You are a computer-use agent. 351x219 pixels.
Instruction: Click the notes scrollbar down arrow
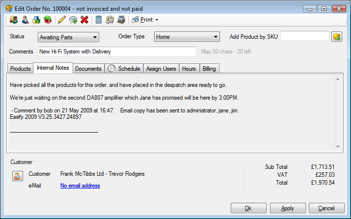tap(338, 146)
